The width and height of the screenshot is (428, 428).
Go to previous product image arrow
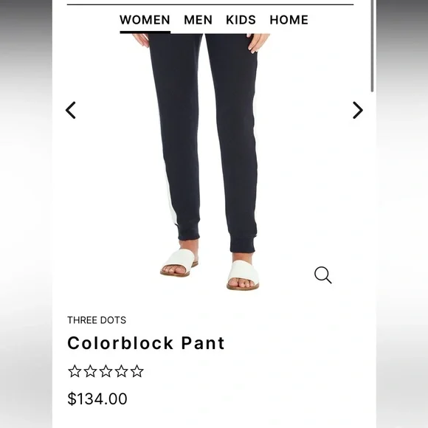pyautogui.click(x=71, y=110)
